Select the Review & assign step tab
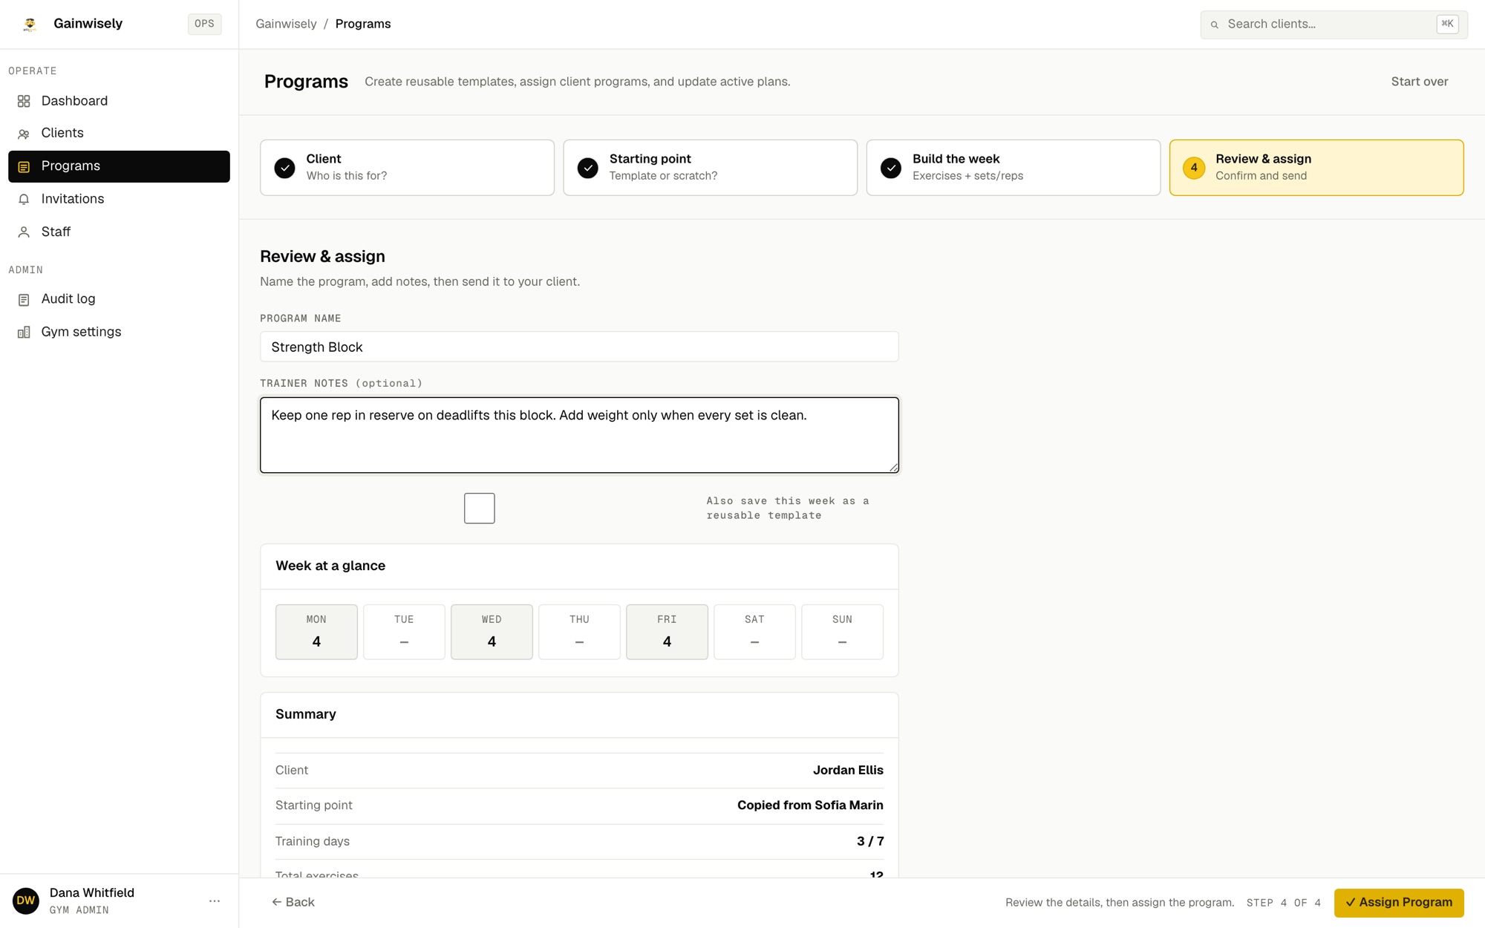Viewport: 1485px width, 928px height. [1316, 168]
